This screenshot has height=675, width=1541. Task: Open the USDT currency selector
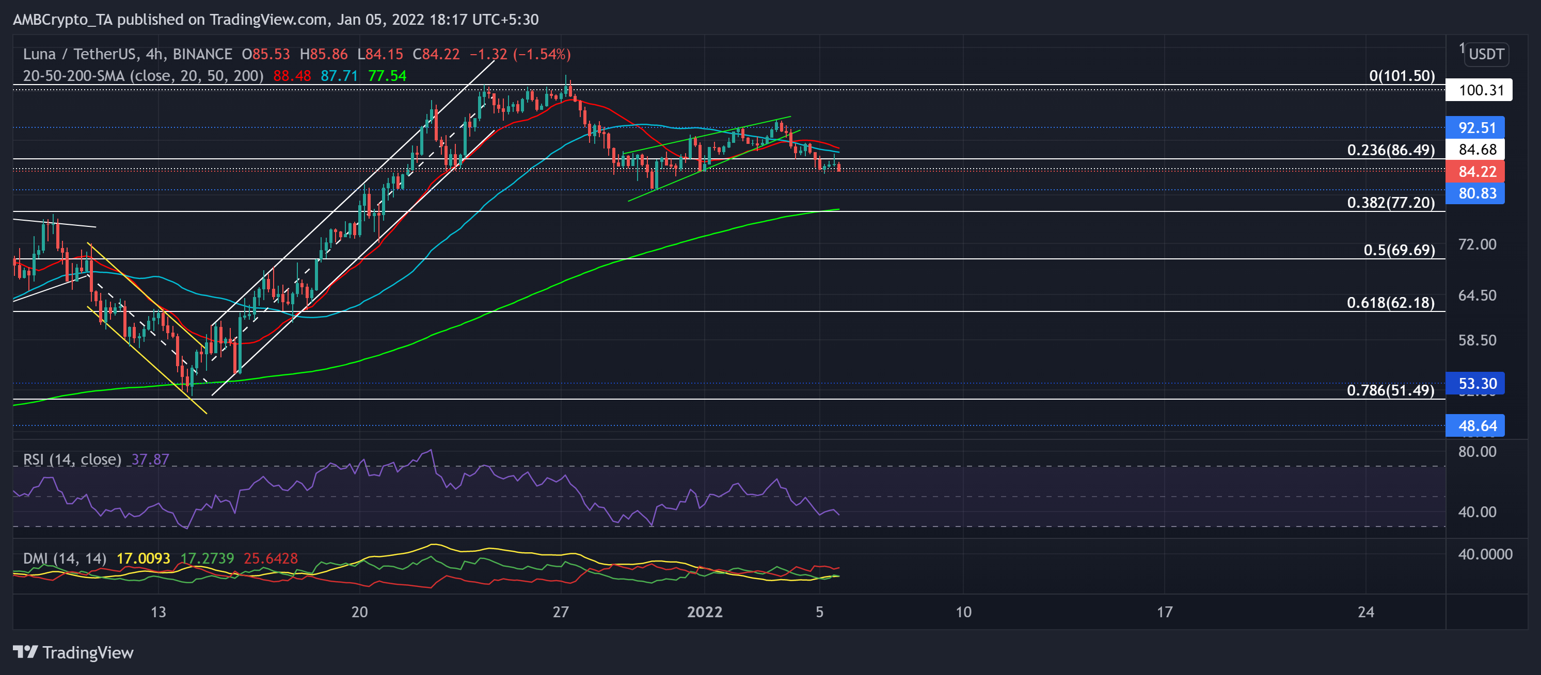(x=1486, y=54)
